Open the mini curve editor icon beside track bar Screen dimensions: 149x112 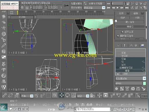pos(11,13)
